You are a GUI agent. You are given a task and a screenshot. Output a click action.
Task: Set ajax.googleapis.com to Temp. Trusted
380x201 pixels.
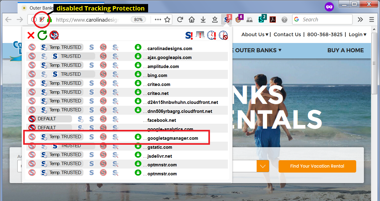click(44, 56)
